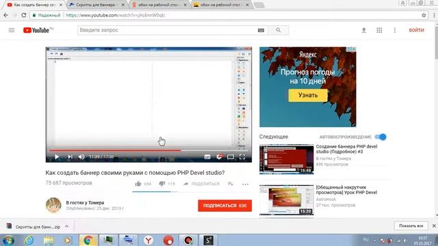The width and height of the screenshot is (438, 246).
Task: Open channel avatar В гостях у Томера
Action: tap(53, 205)
